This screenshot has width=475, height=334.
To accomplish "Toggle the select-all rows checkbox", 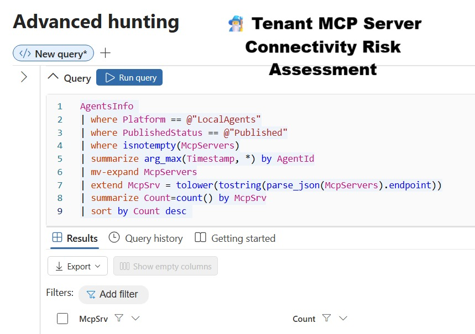I will coord(62,319).
